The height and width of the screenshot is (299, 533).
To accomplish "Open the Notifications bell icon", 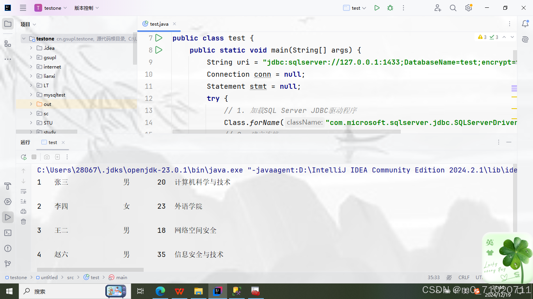I will [525, 24].
